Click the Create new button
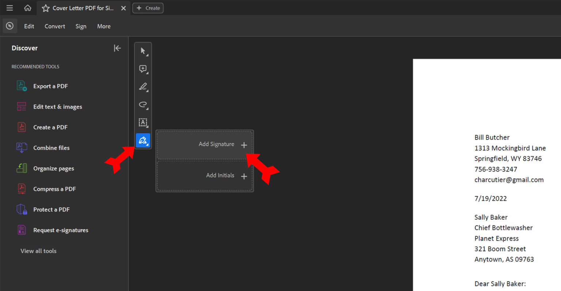561x291 pixels. [x=148, y=8]
